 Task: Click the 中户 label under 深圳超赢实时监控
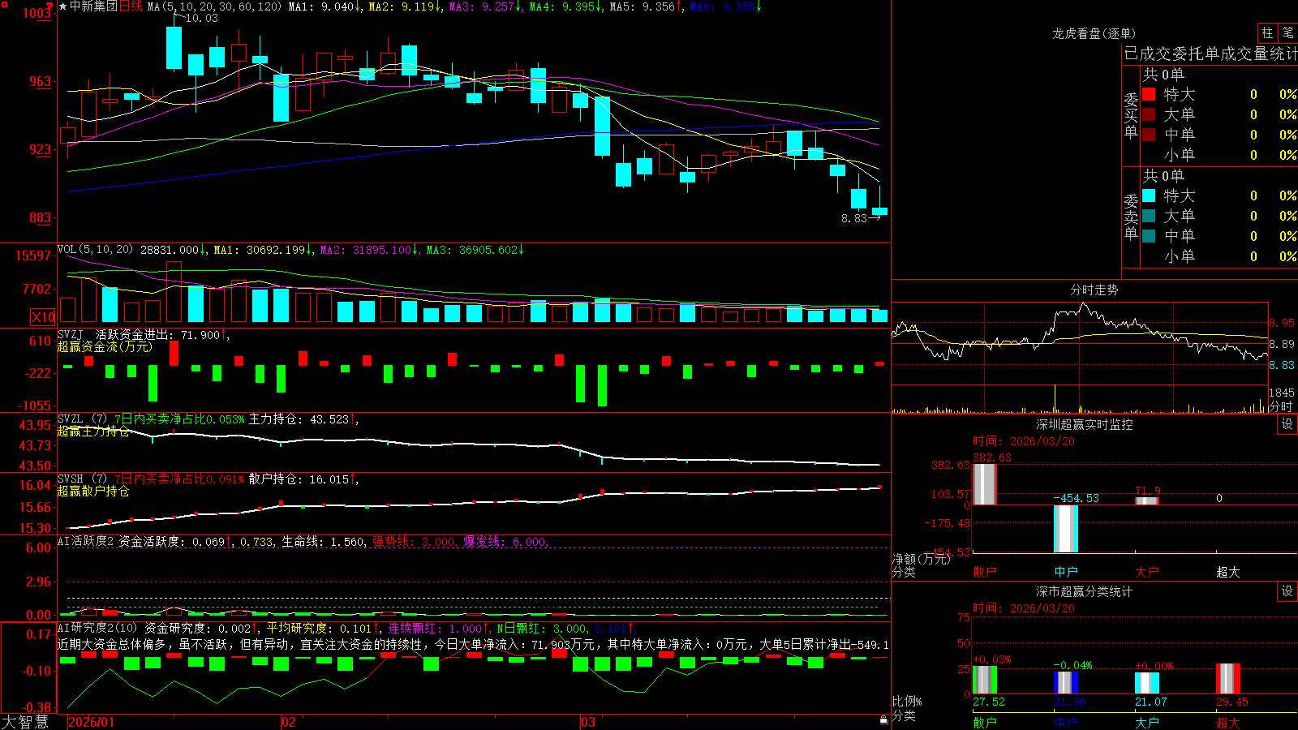(x=1066, y=572)
